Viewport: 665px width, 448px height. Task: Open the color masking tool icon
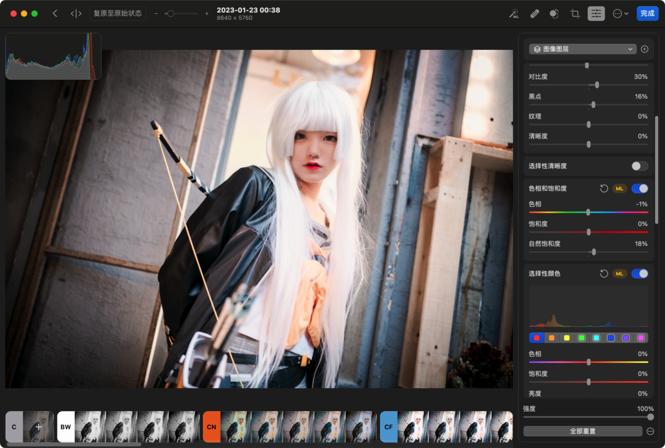point(554,13)
